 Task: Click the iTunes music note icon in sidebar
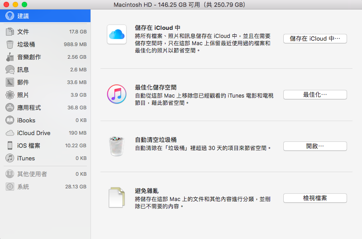[10, 158]
